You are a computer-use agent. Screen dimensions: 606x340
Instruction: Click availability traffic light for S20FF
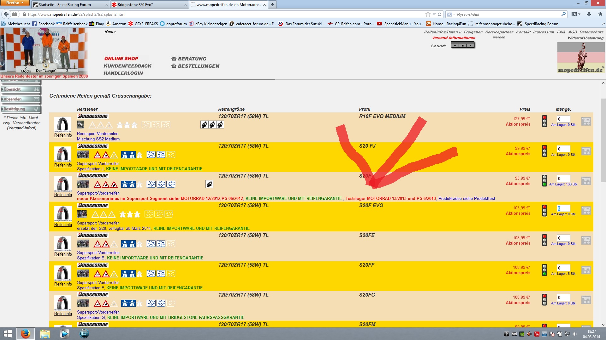click(544, 270)
